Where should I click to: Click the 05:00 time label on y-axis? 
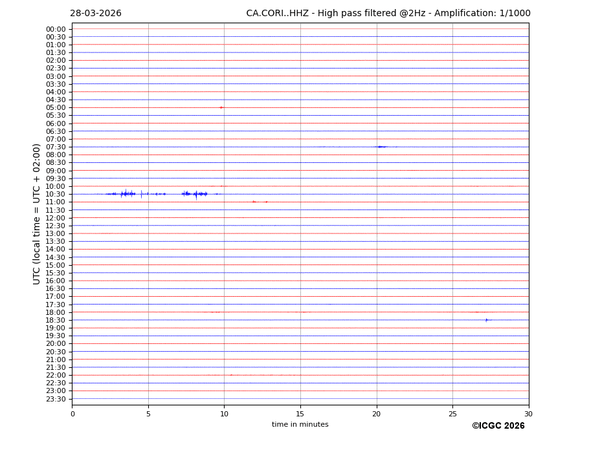(x=56, y=107)
